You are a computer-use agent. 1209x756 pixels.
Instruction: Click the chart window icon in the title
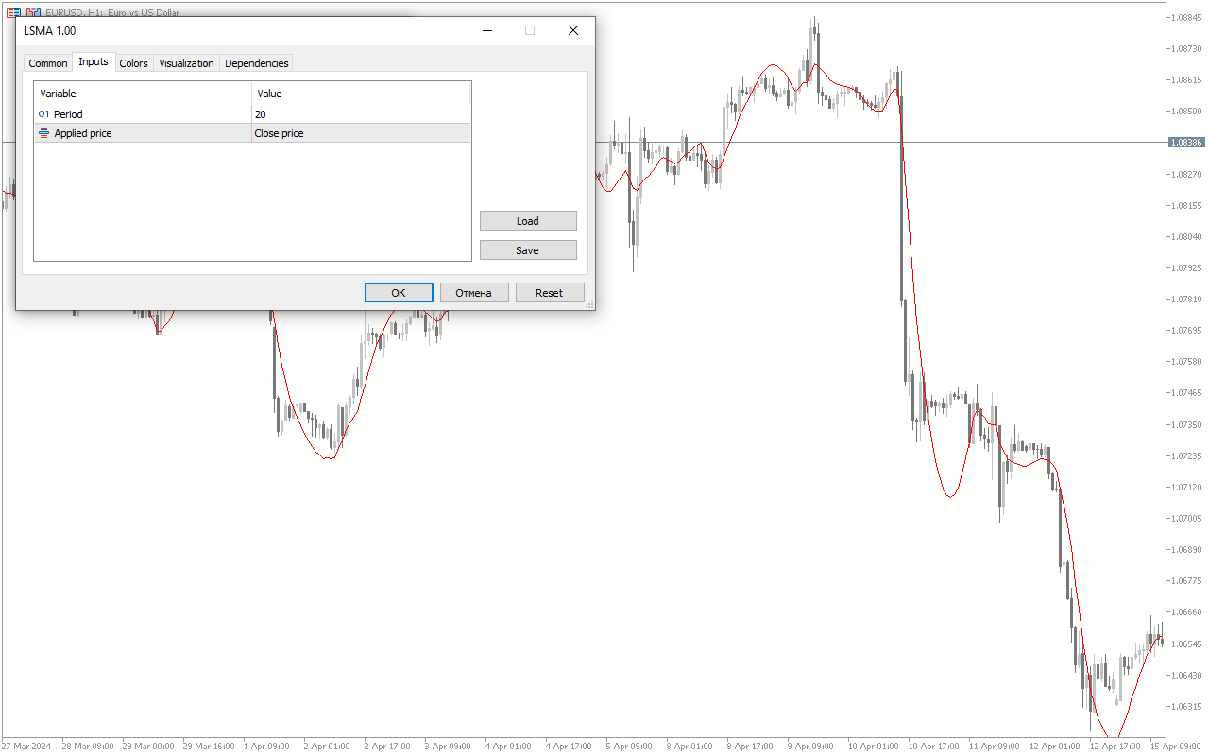coord(33,12)
